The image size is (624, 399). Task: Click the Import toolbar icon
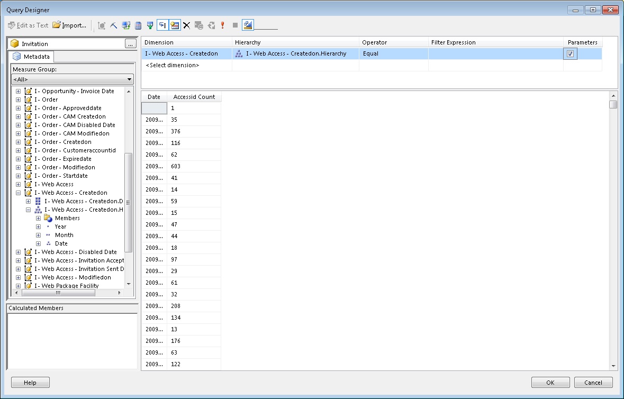[69, 24]
